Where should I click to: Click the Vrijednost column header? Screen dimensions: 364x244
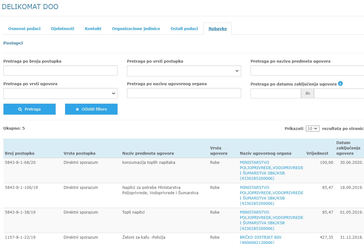(317, 153)
